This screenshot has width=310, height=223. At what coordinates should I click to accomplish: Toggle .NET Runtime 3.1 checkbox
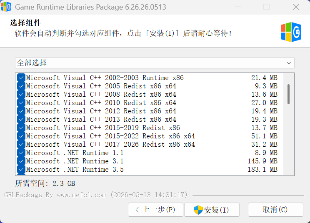tap(21, 161)
